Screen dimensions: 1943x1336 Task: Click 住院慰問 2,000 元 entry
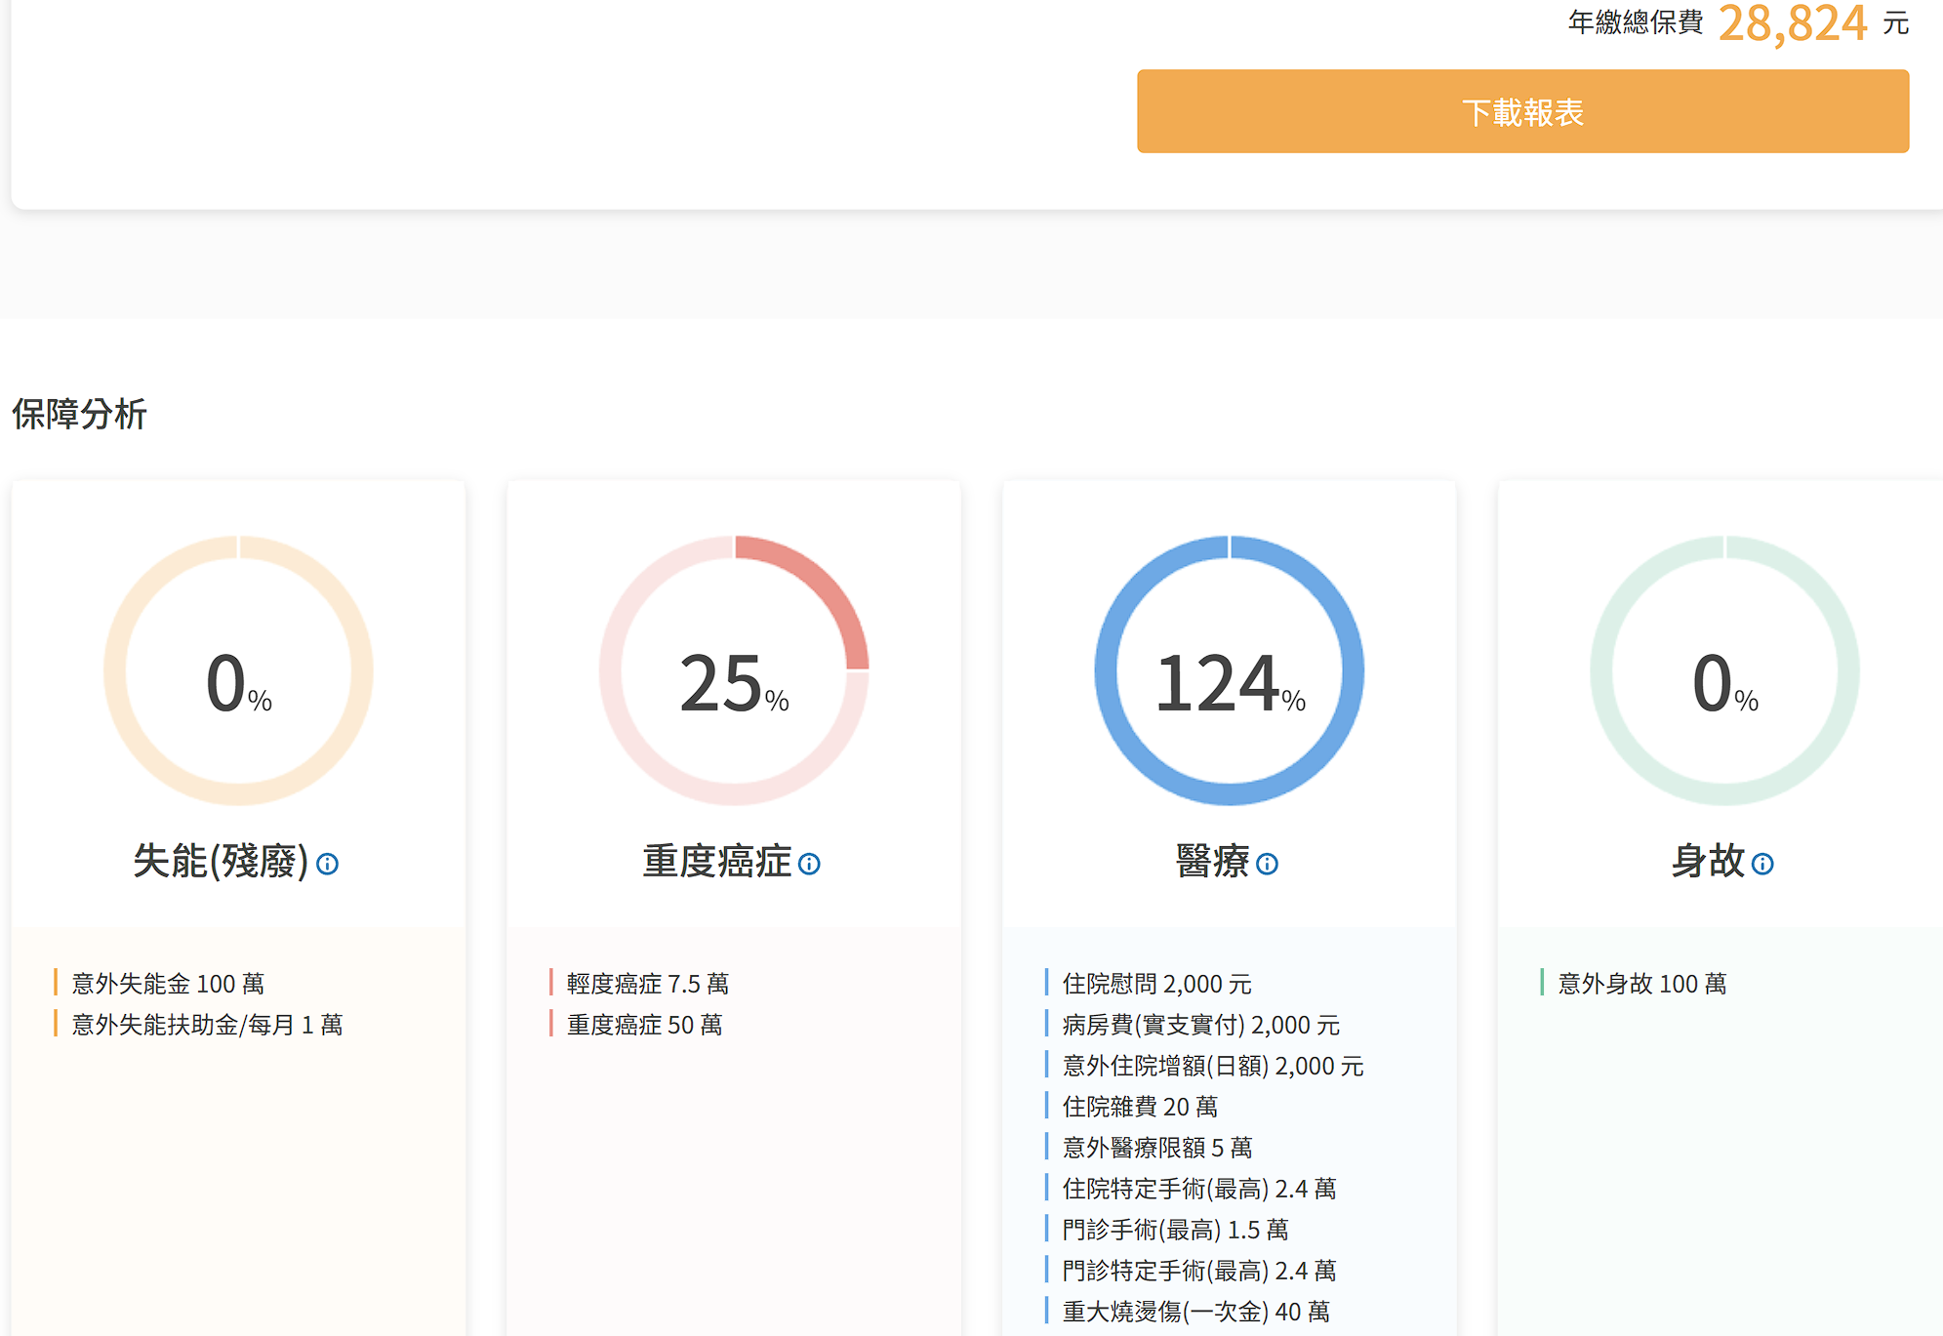(x=1156, y=984)
